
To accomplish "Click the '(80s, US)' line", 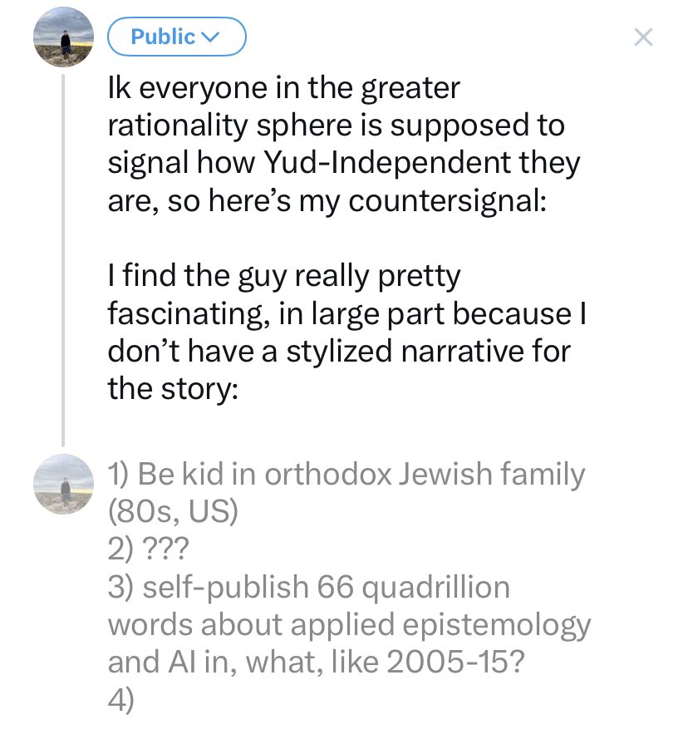I will pyautogui.click(x=173, y=512).
